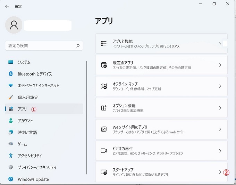
Task: Click text ファイルの既定値、リンク種類の既定値
Action: (140, 68)
